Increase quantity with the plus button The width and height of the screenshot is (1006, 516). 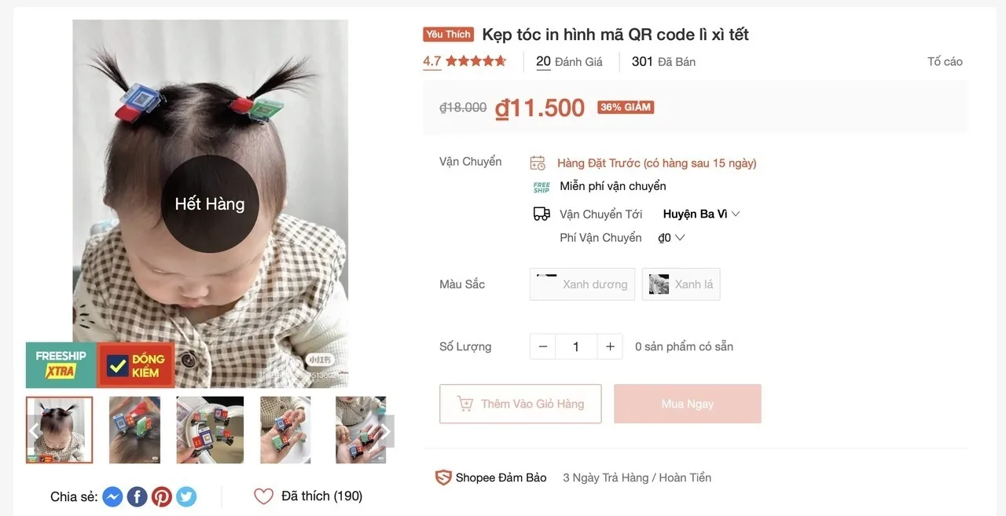610,346
